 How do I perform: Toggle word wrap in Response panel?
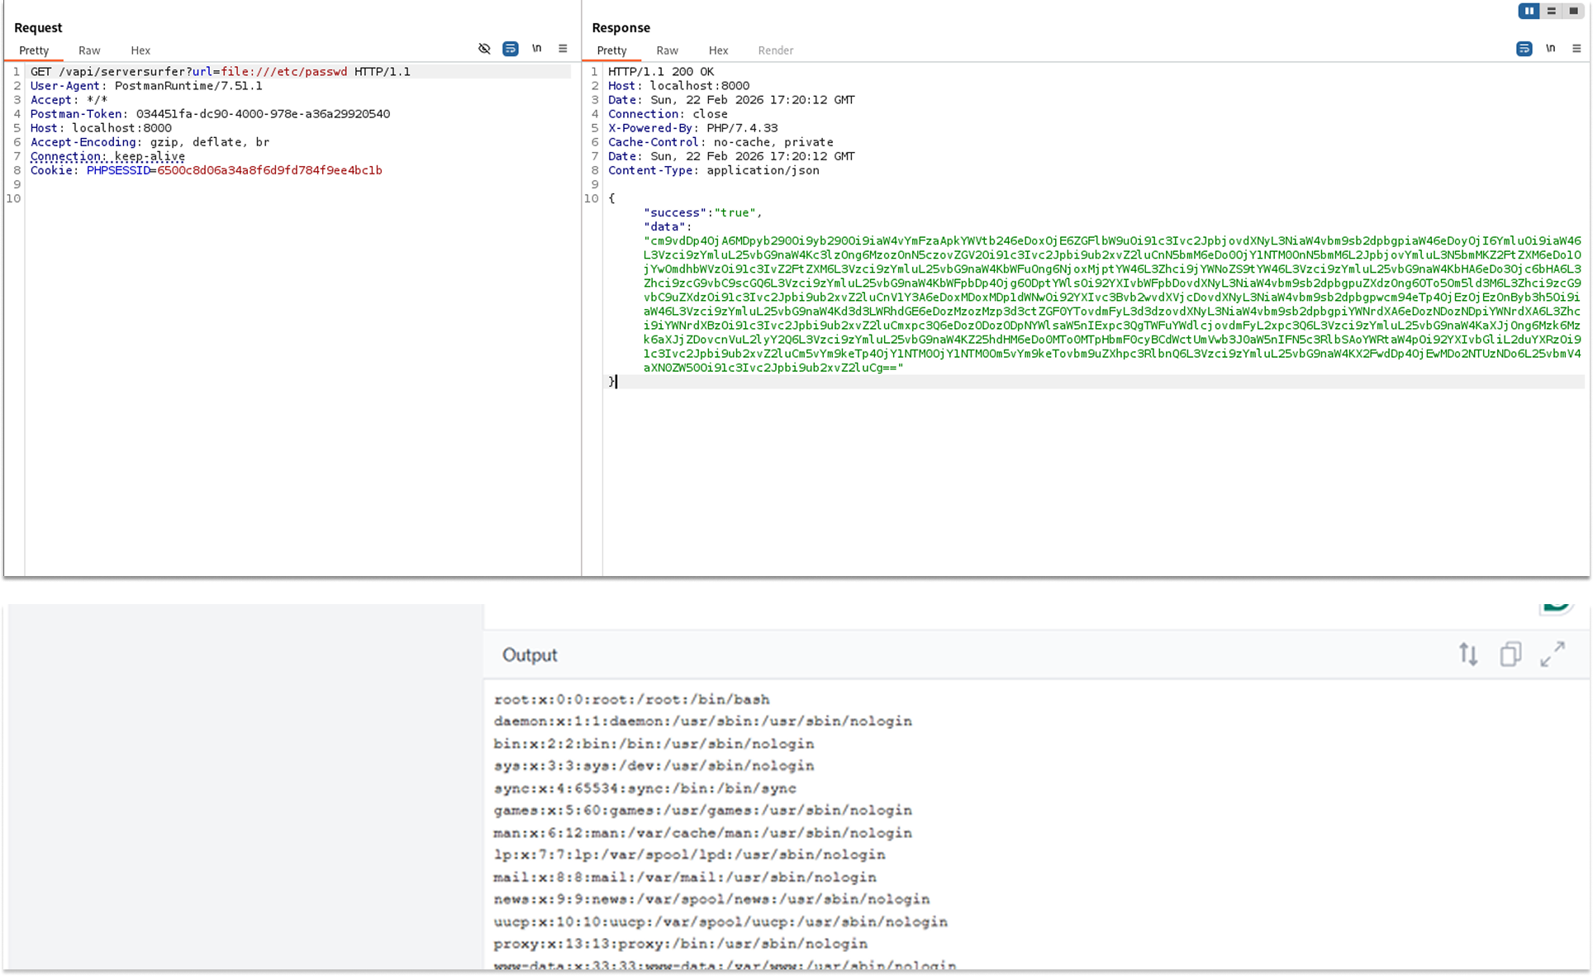click(1524, 49)
